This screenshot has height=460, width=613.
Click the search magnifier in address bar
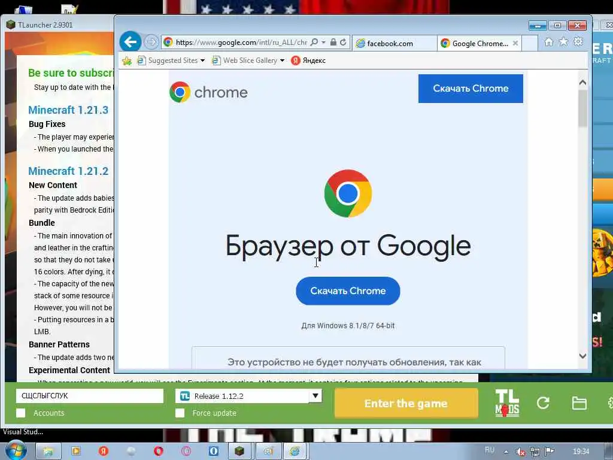[x=314, y=43]
